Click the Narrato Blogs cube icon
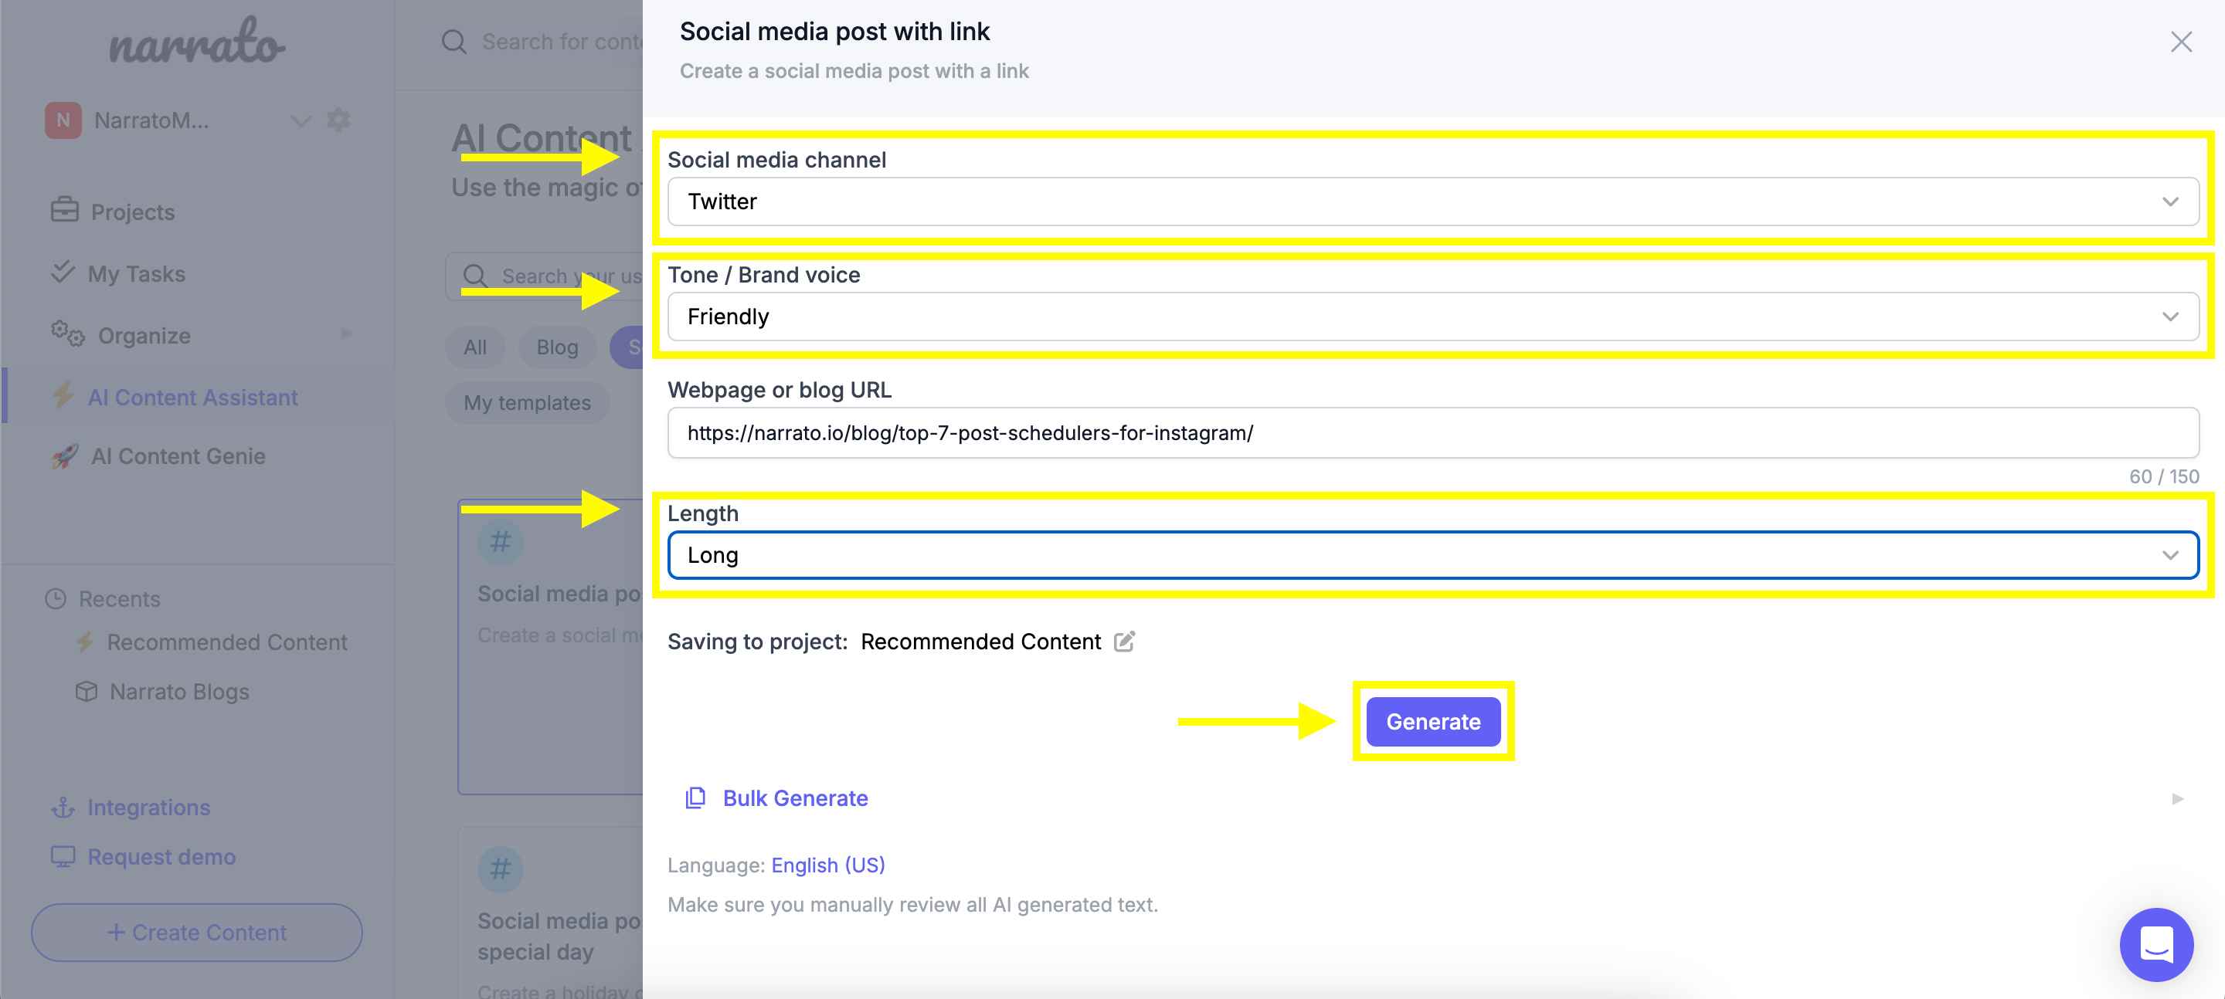Screen dimensions: 2225x999 coord(86,692)
